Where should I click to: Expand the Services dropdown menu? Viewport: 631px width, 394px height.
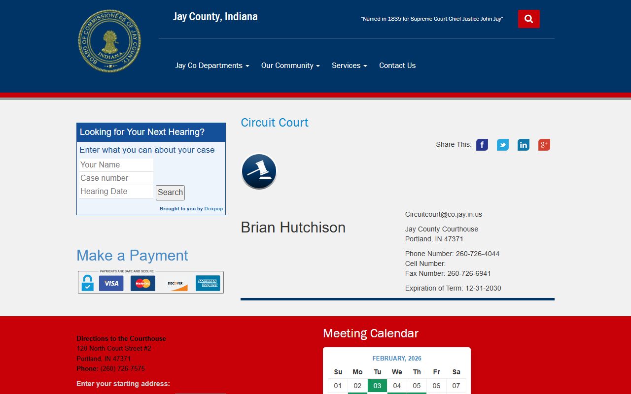coord(349,66)
